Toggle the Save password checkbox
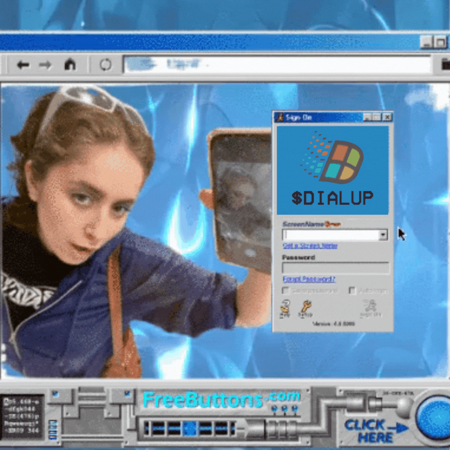 point(286,290)
